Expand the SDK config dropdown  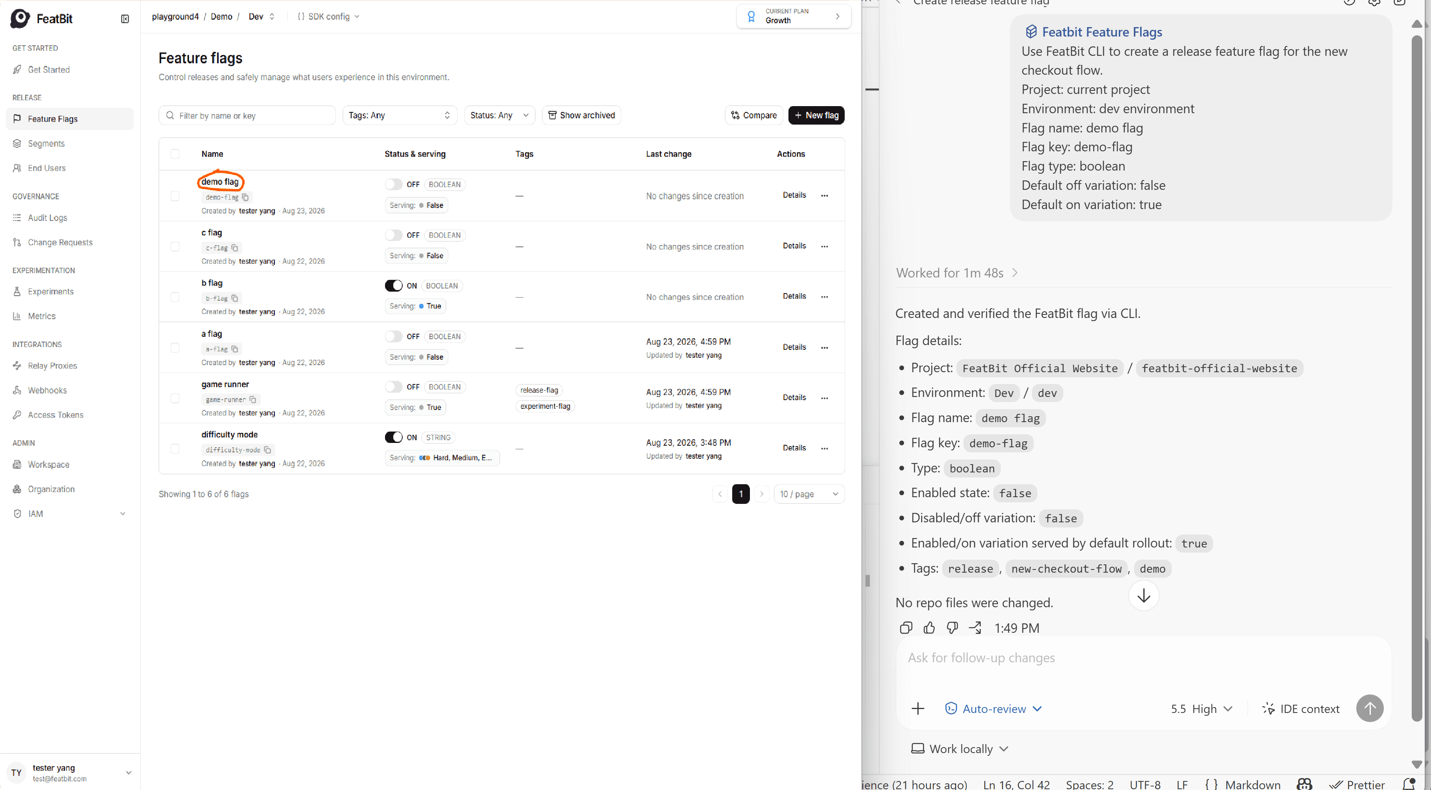pos(328,17)
